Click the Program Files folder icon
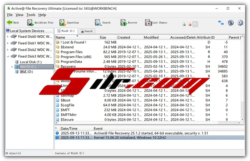250x161 pixels. coord(57,52)
